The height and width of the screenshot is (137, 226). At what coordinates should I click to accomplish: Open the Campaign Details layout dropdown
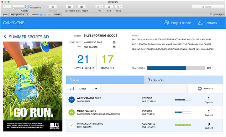(18, 15)
